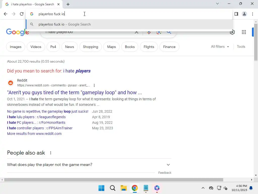The width and height of the screenshot is (258, 194).
Task: Open People also ask options menu
Action: tap(50, 153)
